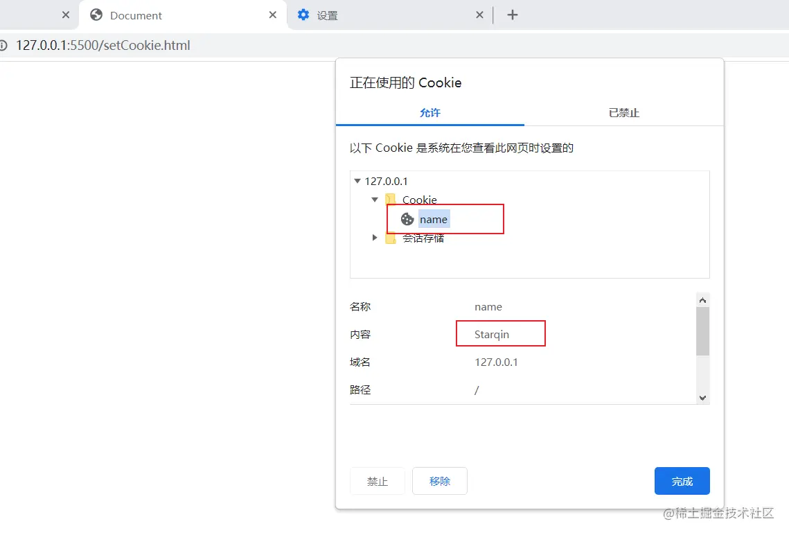Click the address bar showing setCookie.html
The width and height of the screenshot is (789, 535).
[104, 45]
